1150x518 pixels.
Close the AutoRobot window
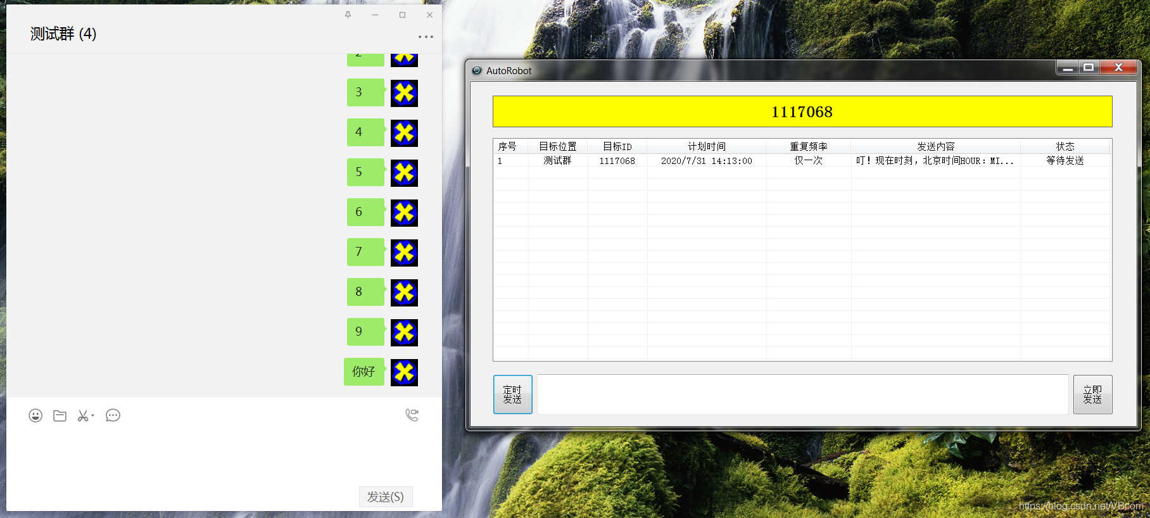(1119, 67)
